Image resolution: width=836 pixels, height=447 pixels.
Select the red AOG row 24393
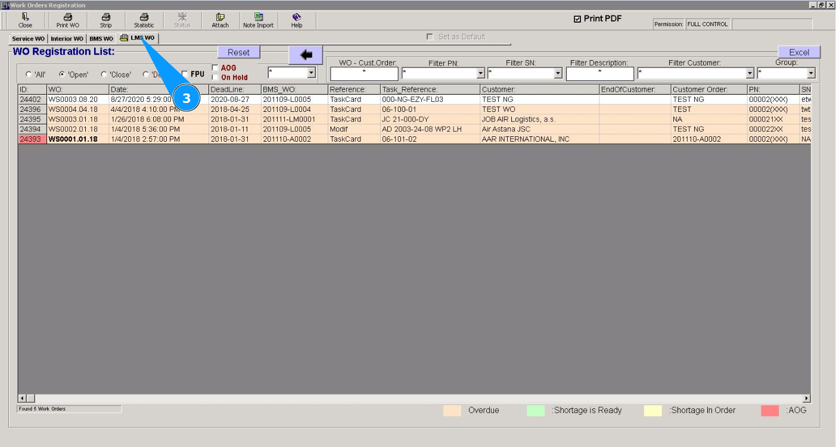[32, 139]
